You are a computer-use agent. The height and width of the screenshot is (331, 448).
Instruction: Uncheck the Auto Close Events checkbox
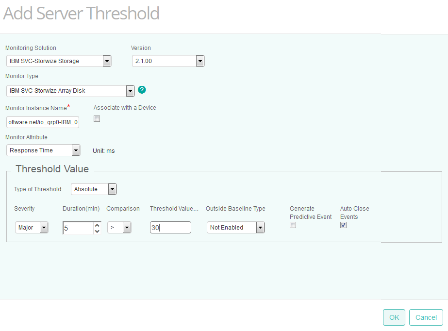[x=343, y=225]
